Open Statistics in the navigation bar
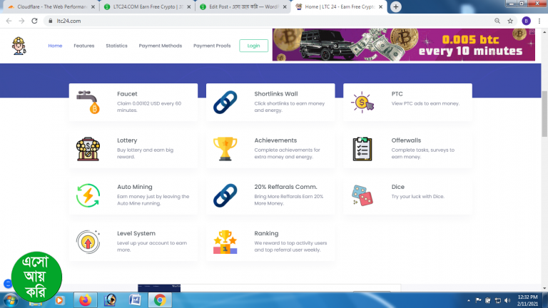 (116, 46)
